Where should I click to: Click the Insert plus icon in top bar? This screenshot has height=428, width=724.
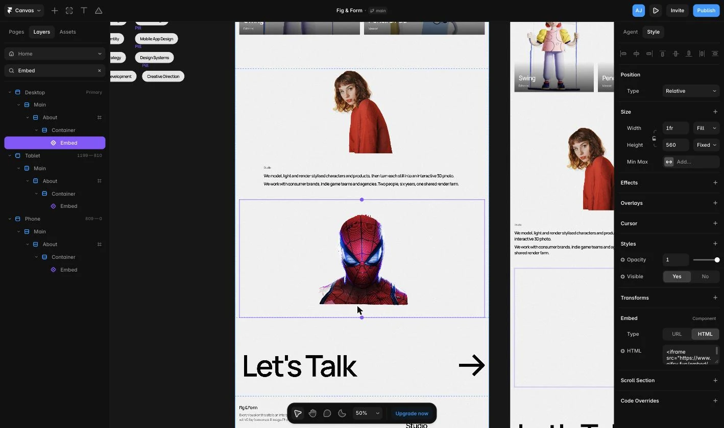point(55,10)
